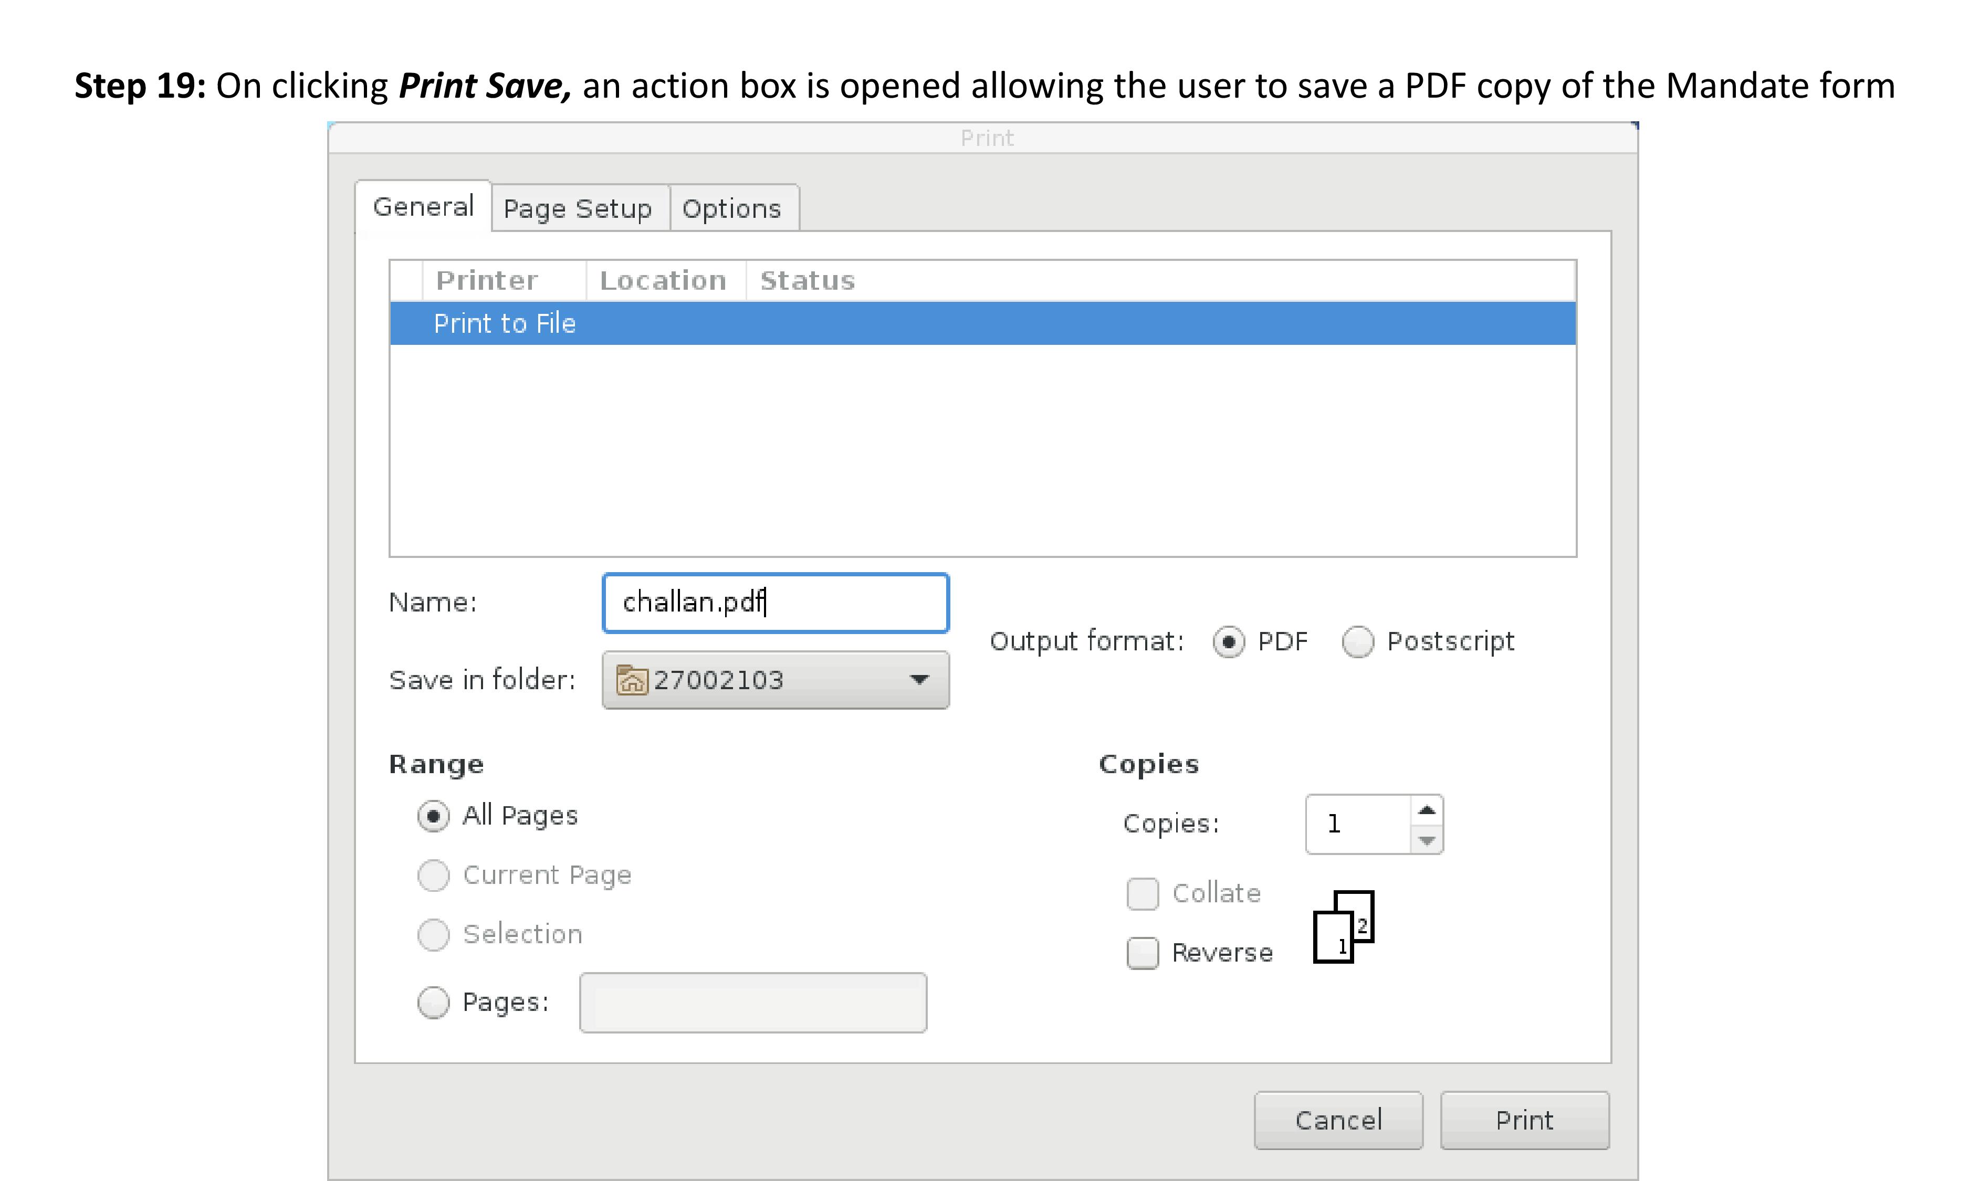Click the Location column header
Screen dimensions: 1969x1181
(665, 280)
